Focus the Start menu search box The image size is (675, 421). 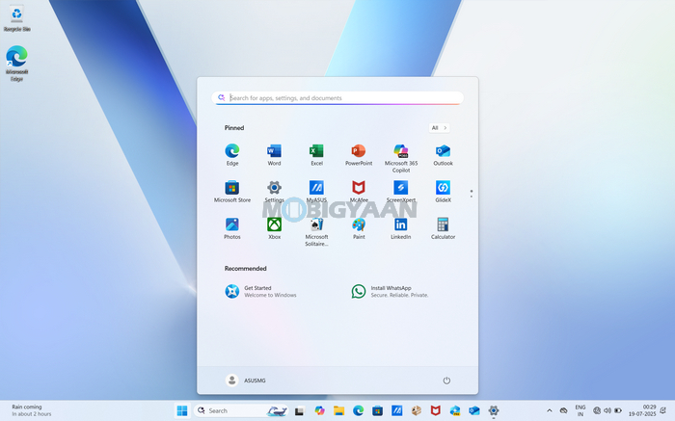coord(337,98)
